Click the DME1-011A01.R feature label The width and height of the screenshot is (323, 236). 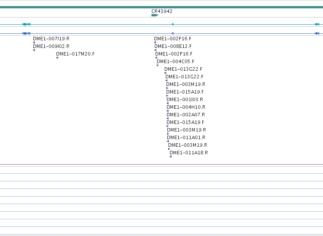tap(186, 138)
